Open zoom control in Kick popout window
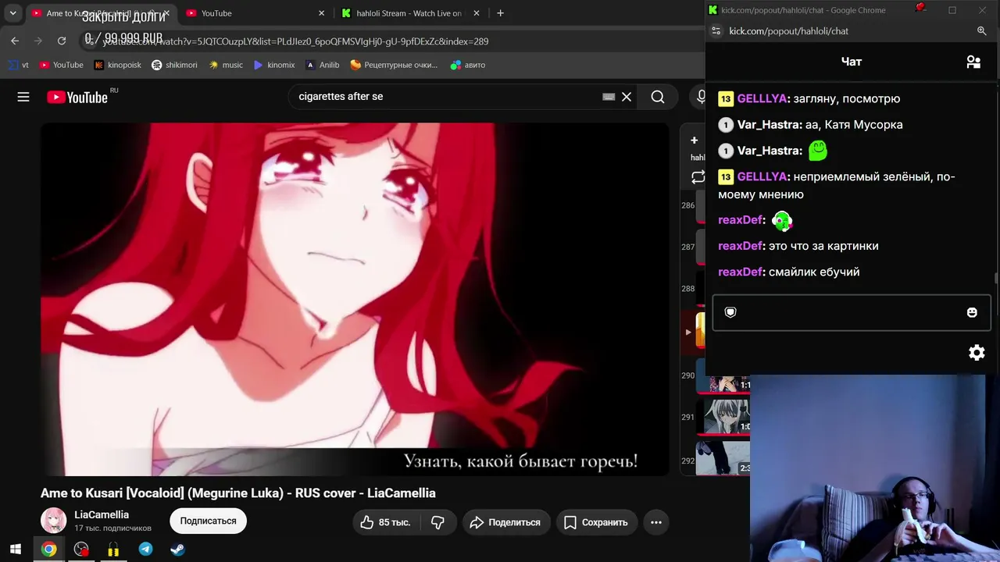This screenshot has width=1000, height=562. click(x=982, y=31)
